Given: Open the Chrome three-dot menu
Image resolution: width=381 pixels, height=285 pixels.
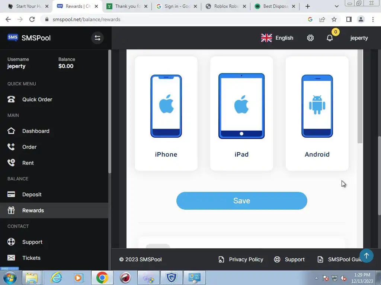Looking at the screenshot, I should pyautogui.click(x=373, y=19).
